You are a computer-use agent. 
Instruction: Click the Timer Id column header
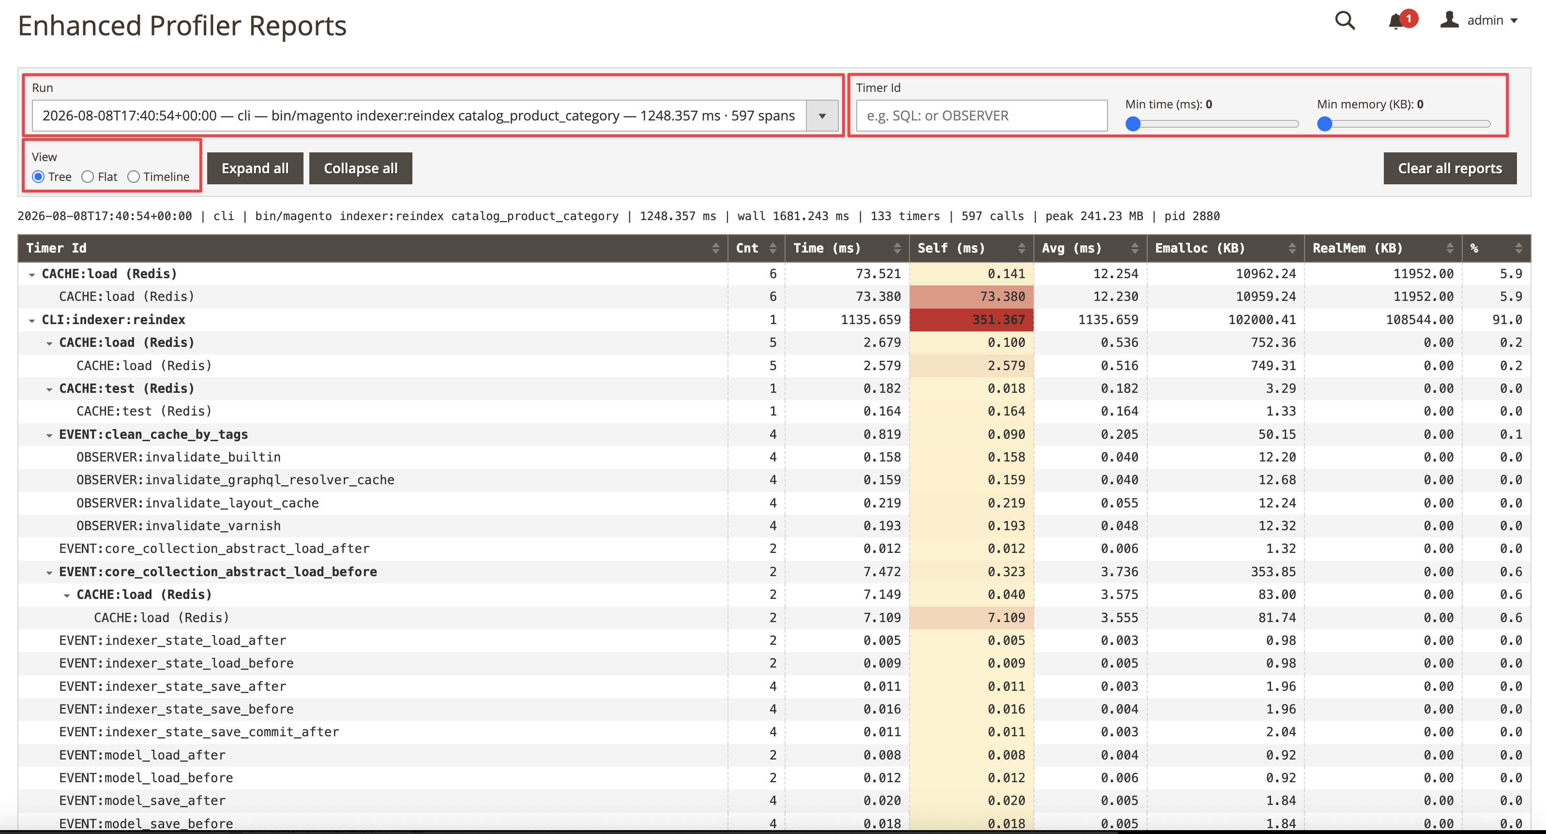coord(373,248)
